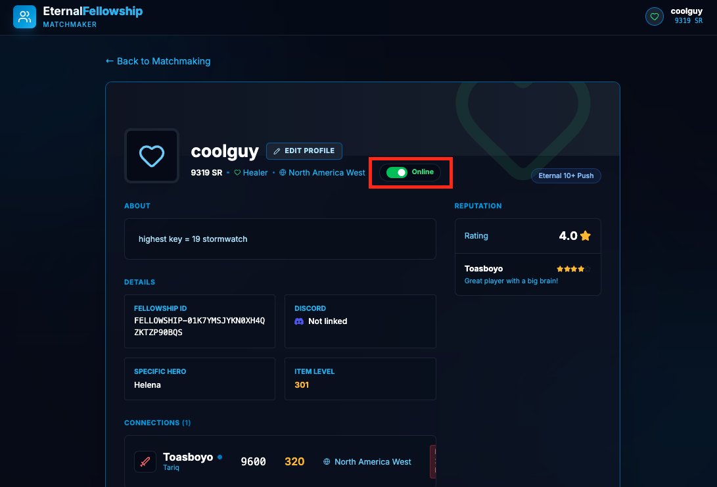Click Toasboyo's sword role icon
Image resolution: width=717 pixels, height=487 pixels.
point(145,461)
